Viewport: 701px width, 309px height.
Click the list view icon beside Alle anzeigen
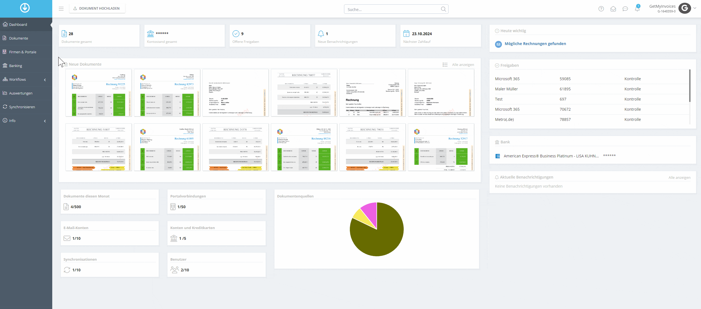coord(445,65)
